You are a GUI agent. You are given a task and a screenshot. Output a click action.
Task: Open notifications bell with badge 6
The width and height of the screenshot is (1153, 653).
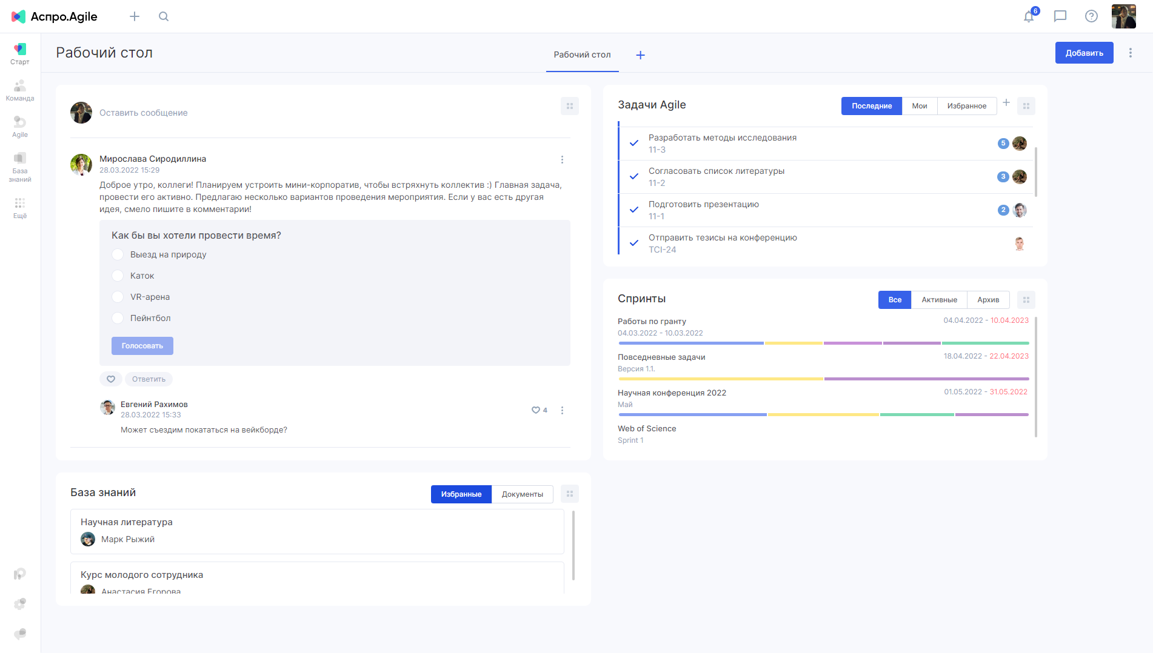[1029, 16]
